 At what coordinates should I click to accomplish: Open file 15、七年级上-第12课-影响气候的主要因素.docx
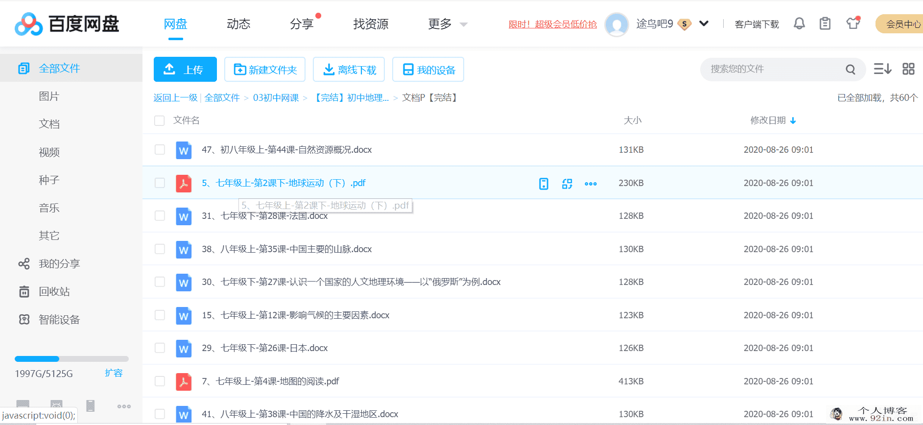pos(296,315)
